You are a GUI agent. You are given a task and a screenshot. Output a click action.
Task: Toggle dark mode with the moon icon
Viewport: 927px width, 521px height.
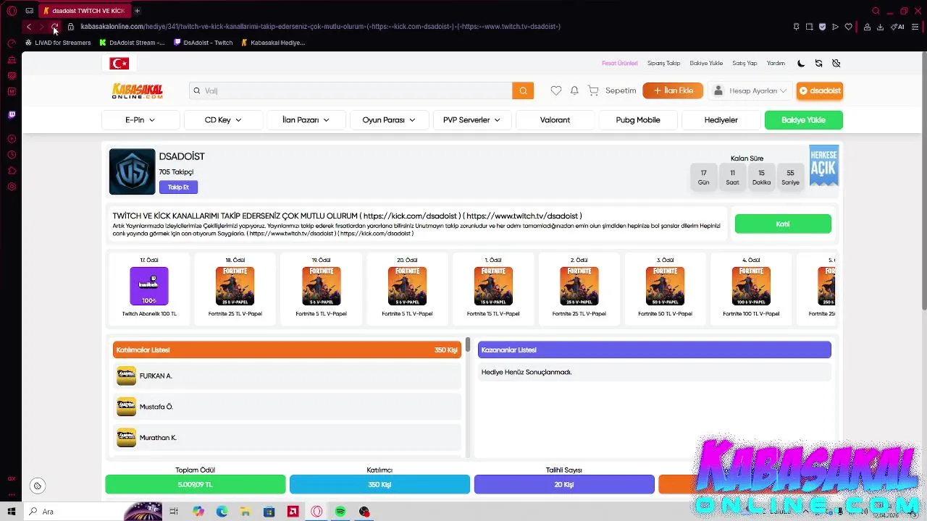[x=801, y=63]
